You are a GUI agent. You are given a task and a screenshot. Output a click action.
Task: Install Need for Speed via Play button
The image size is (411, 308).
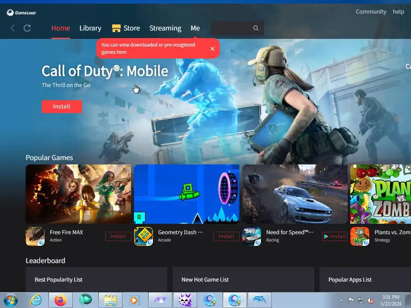pyautogui.click(x=334, y=236)
